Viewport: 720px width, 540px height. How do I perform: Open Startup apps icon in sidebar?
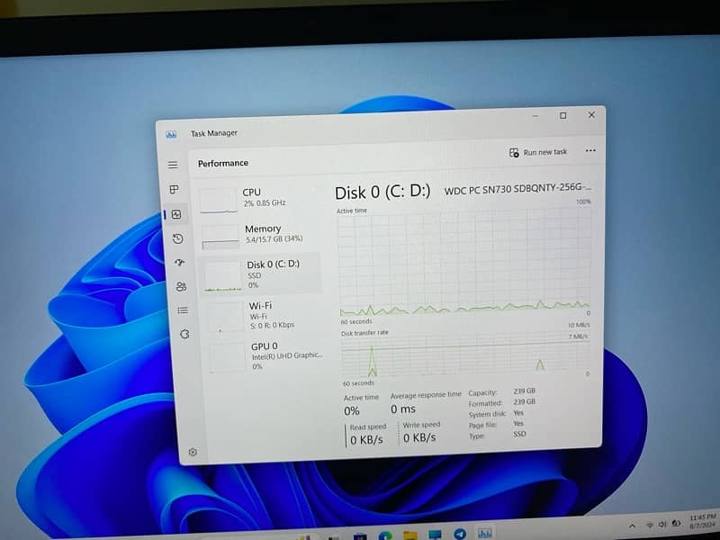coord(180,263)
